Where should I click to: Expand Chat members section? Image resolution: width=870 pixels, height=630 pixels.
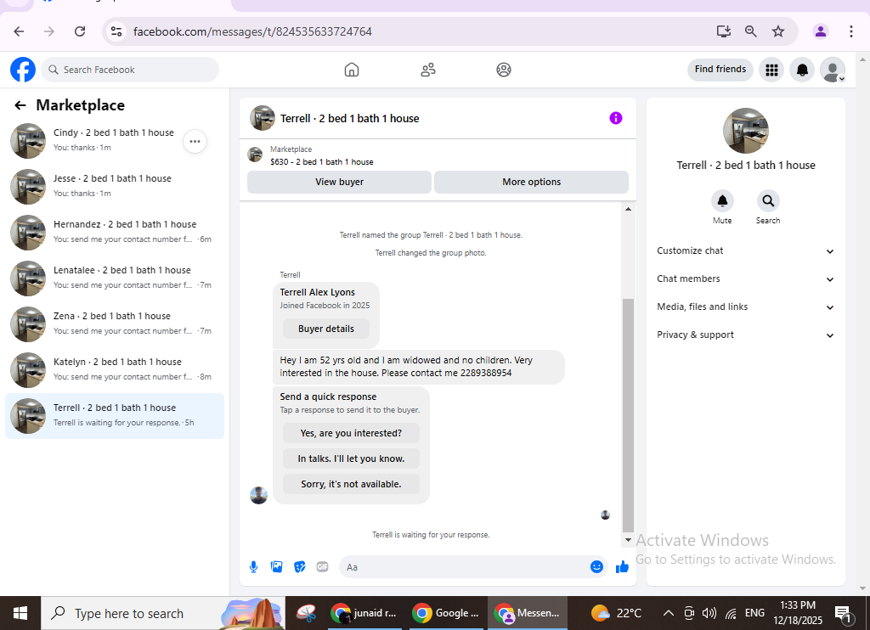[745, 279]
